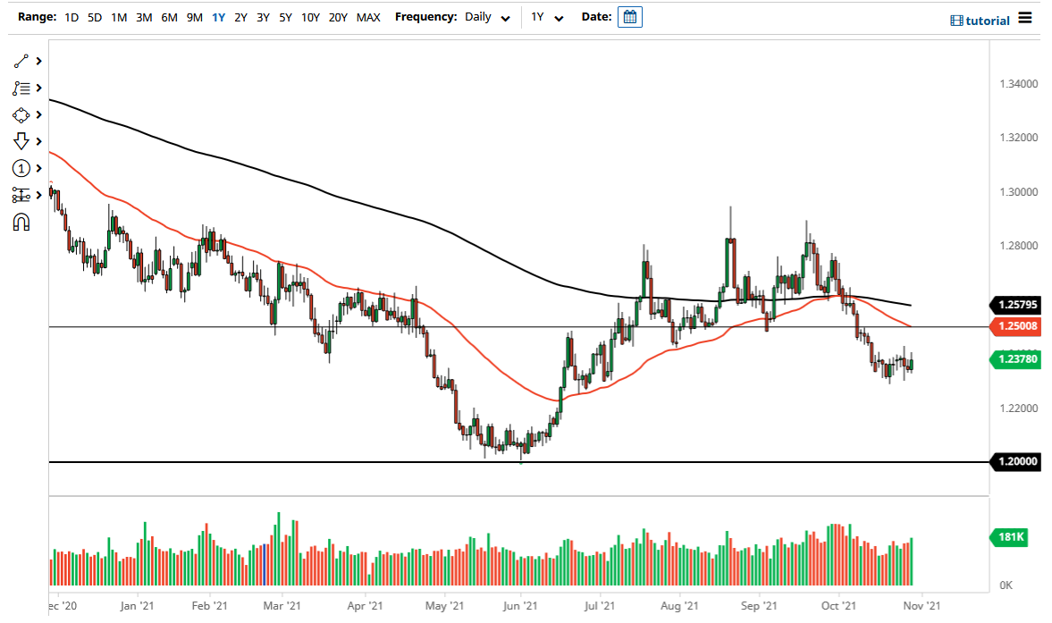1052x623 pixels.
Task: Select the polygon shape drawing tool
Action: tap(20, 114)
